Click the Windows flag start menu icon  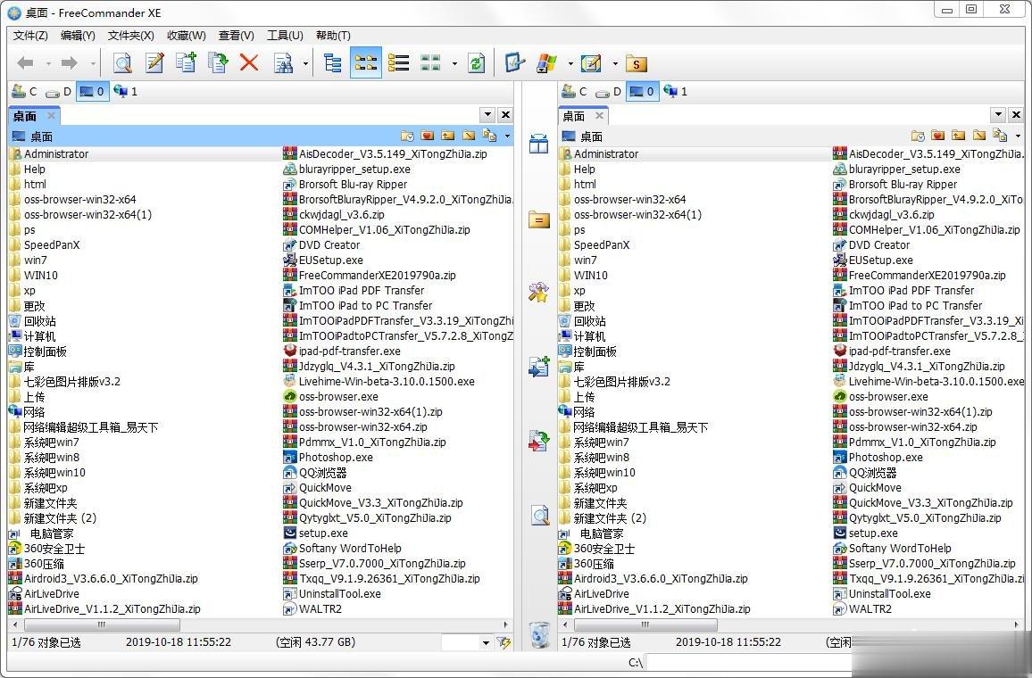(x=547, y=63)
